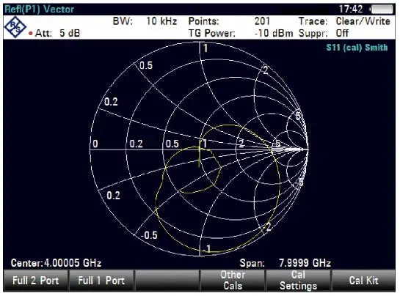
Task: Select the Full 1 Port softkey
Action: coord(101,281)
